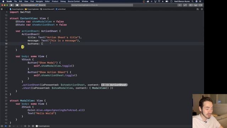Screen dimensions: 227x128
Task: Open the Window menu
Action: tap(85, 1)
